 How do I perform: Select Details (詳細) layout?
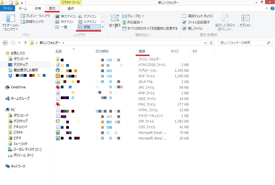click(x=89, y=27)
